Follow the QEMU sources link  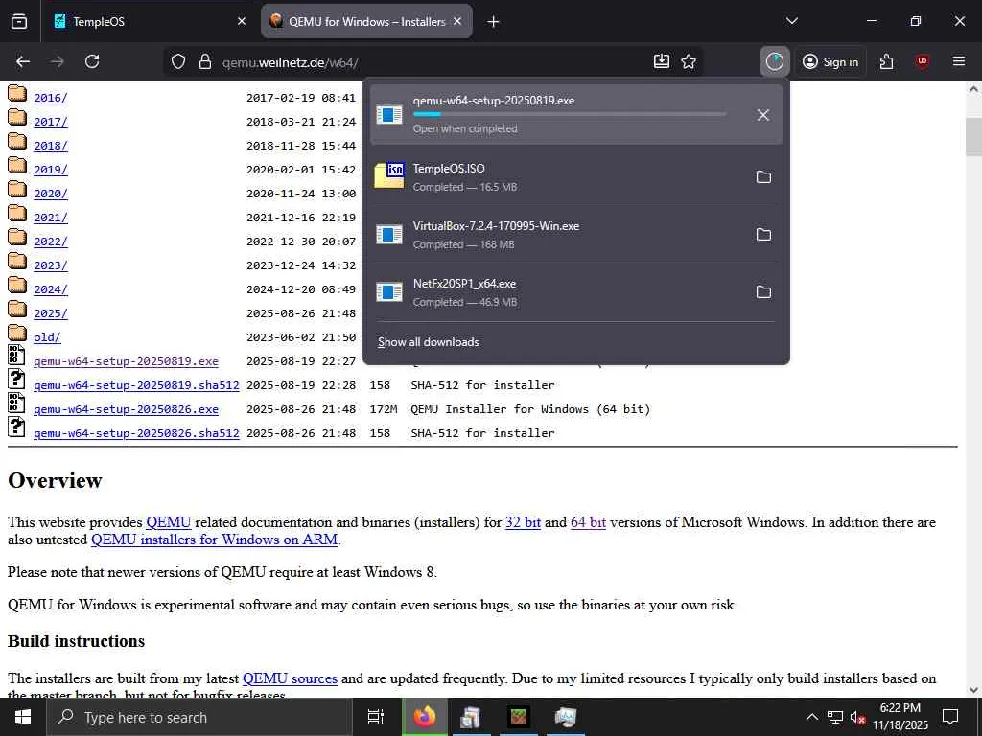click(x=290, y=678)
